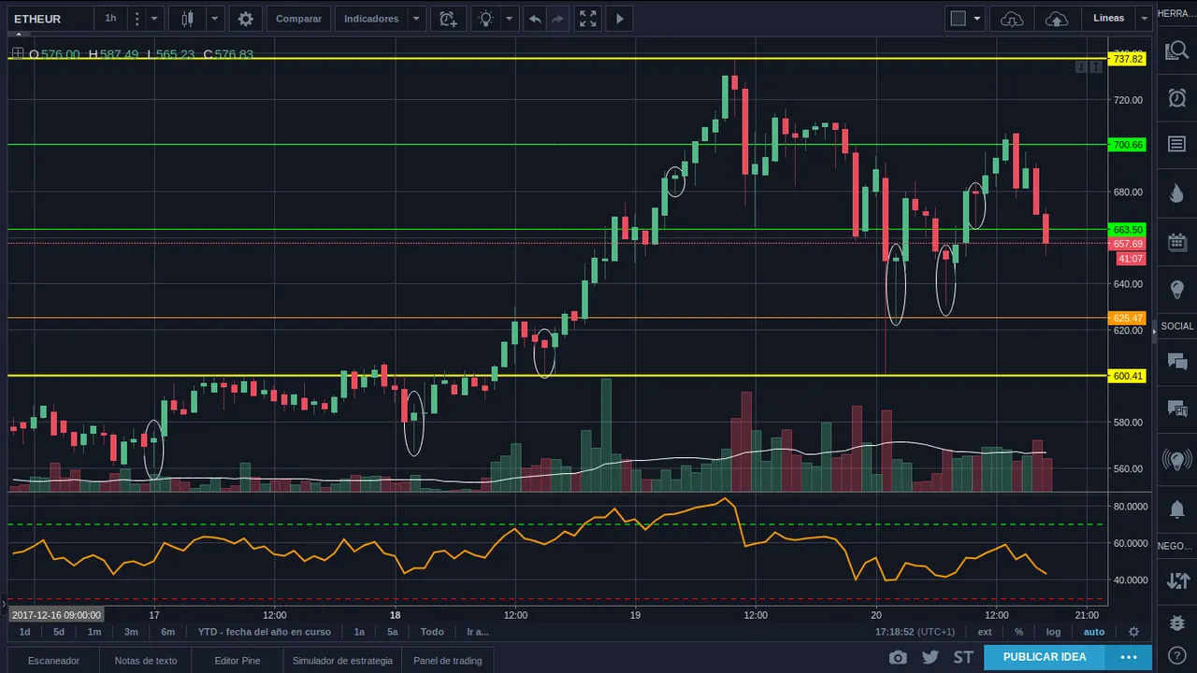Open ideas stream broadcast icon

(1177, 460)
